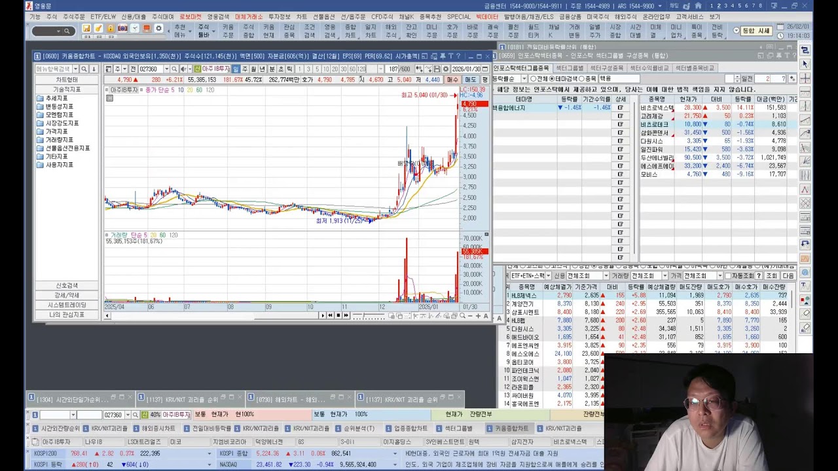The width and height of the screenshot is (838, 471).
Task: Open the 메뉴항목검색 dropdown arrow
Action: point(75,69)
